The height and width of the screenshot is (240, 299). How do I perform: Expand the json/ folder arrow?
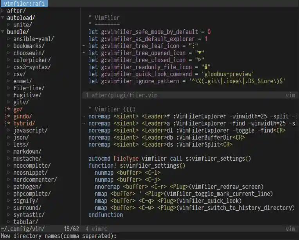9,137
